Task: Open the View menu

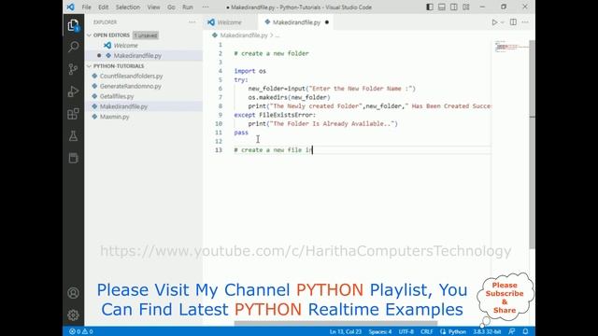Action: point(153,7)
